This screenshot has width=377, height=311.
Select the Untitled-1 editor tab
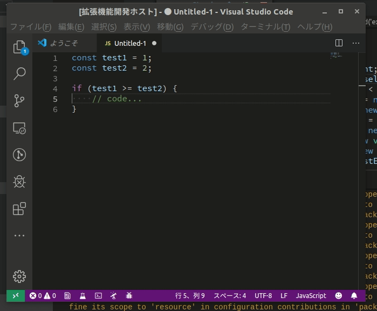pyautogui.click(x=129, y=43)
